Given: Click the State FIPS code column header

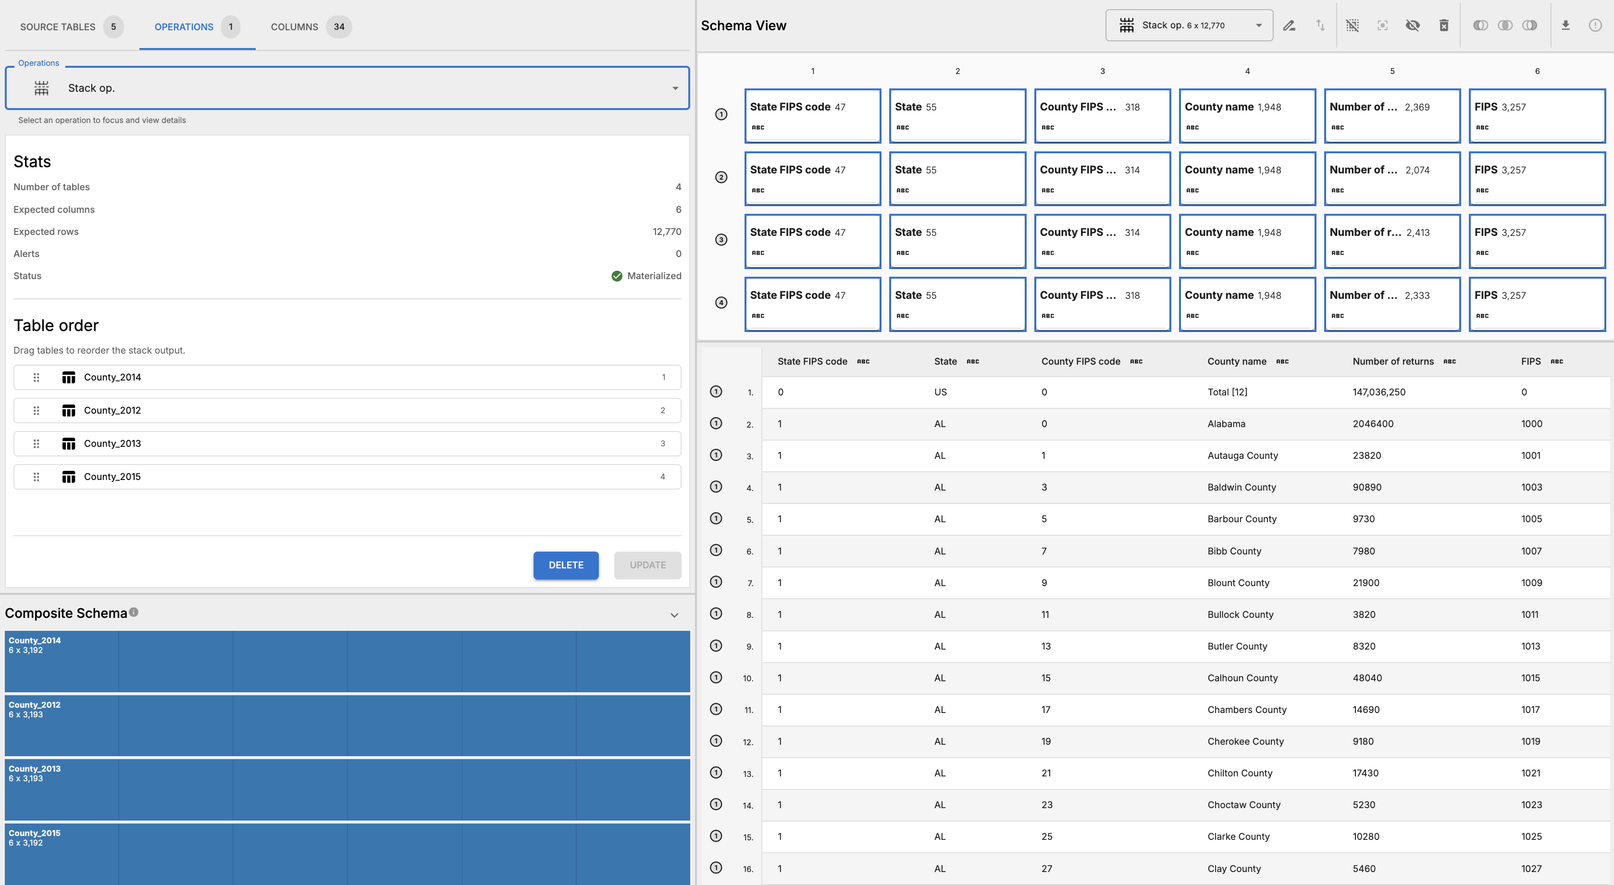Looking at the screenshot, I should (x=812, y=361).
